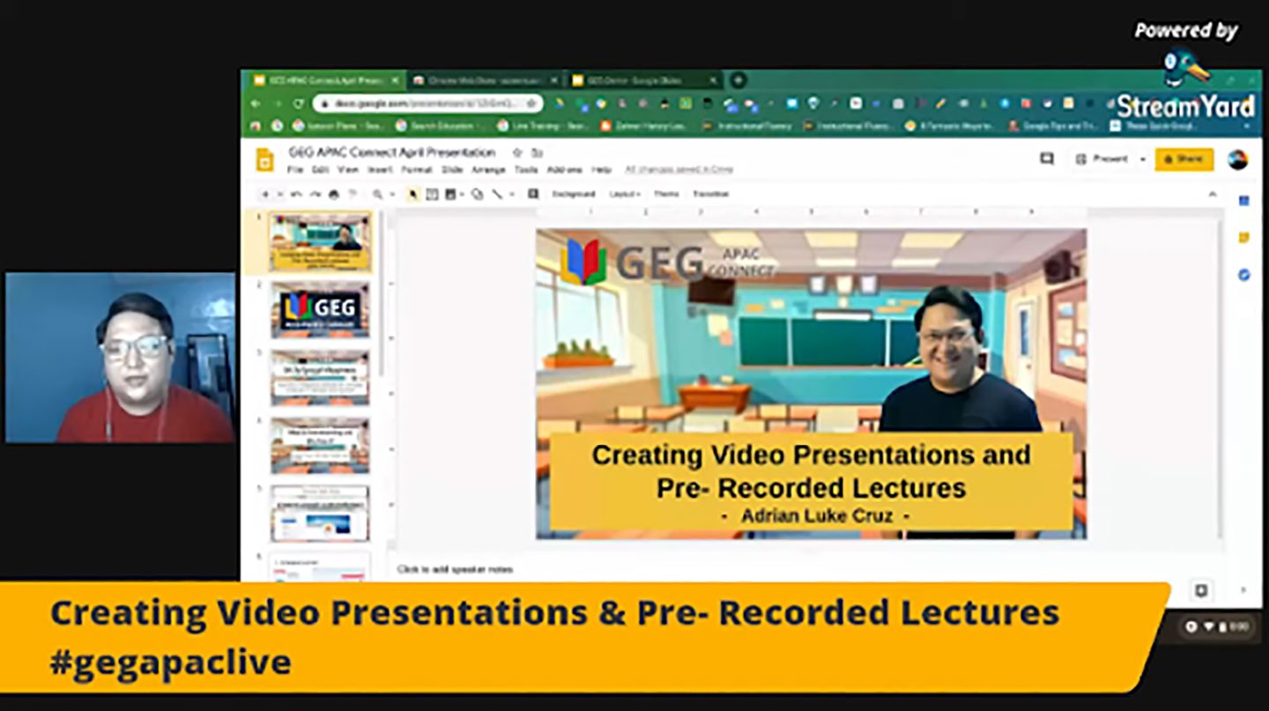Click the Theme button
This screenshot has width=1269, height=711.
666,194
